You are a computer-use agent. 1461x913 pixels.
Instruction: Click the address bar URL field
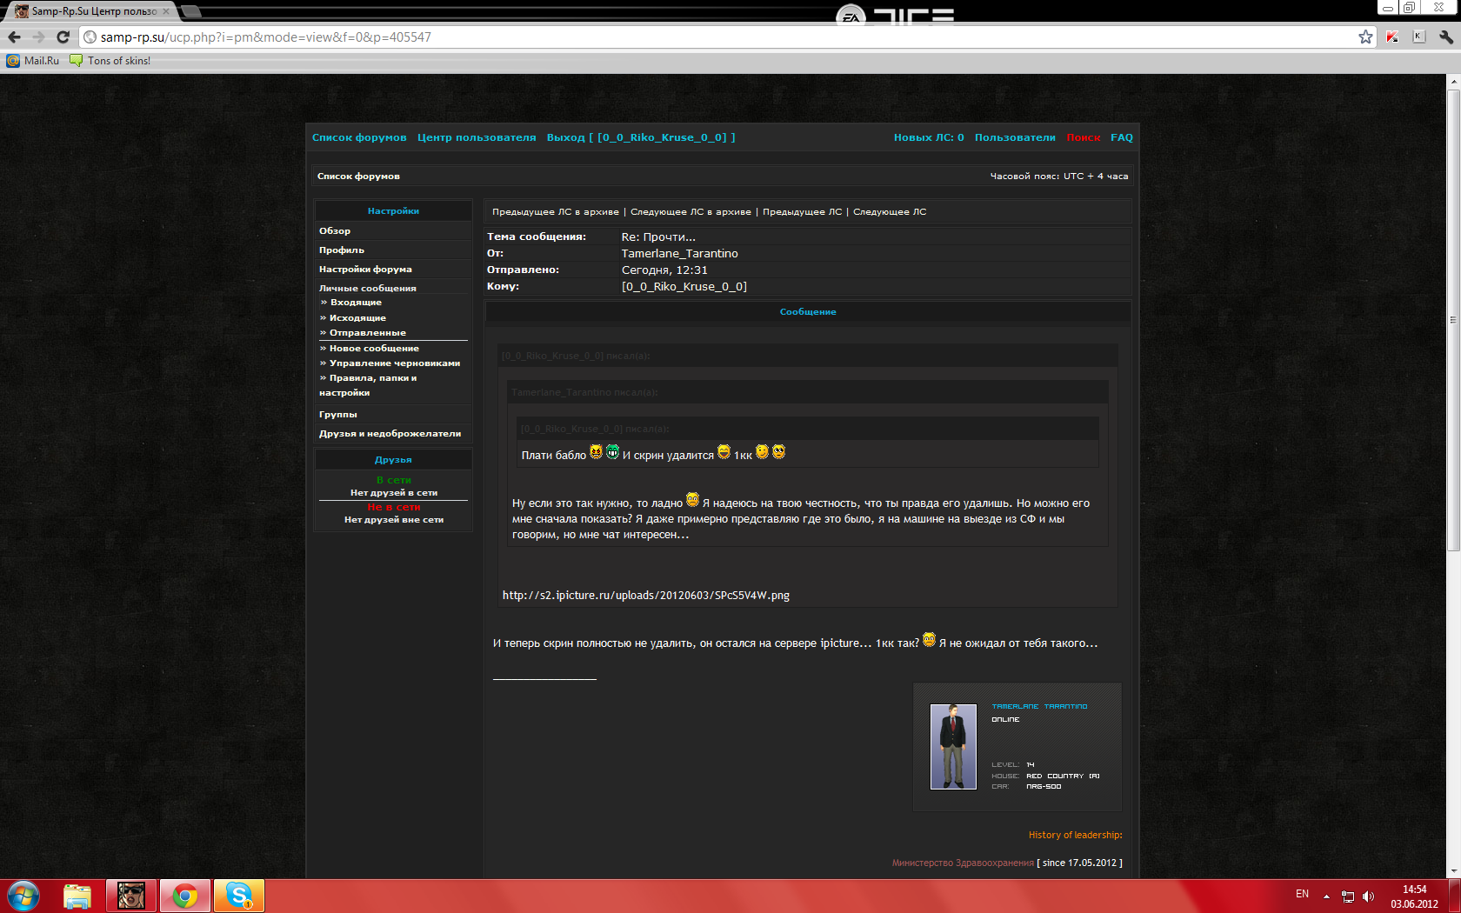(696, 37)
